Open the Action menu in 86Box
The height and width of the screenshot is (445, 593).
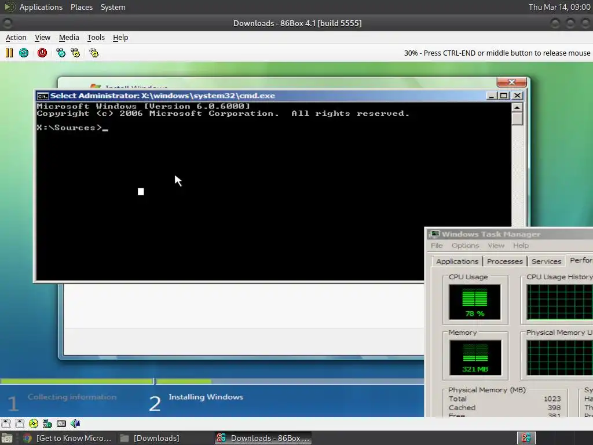pyautogui.click(x=16, y=38)
